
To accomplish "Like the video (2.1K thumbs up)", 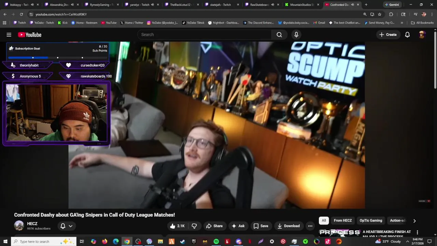I will point(177,226).
